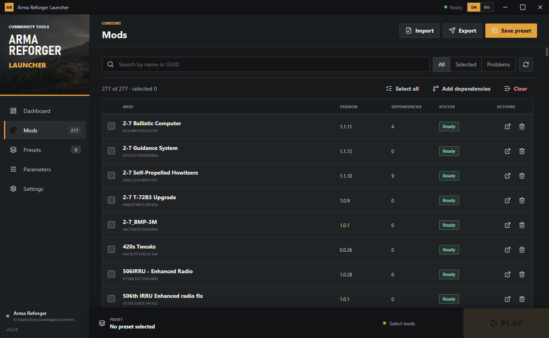The width and height of the screenshot is (549, 338).
Task: Delete the 506th IRRU Enhanced radio fix mod
Action: (x=522, y=299)
